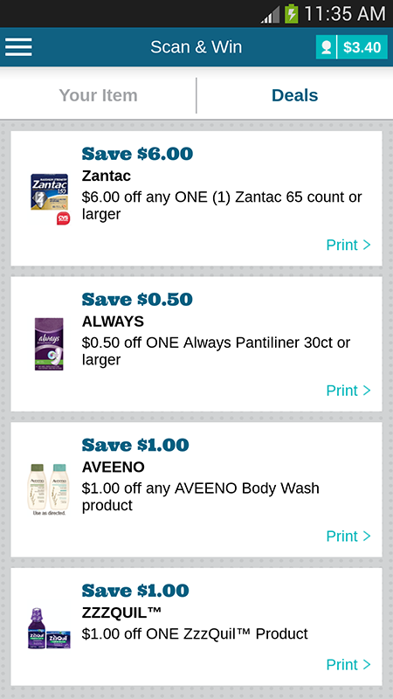Open the Save $0.50 Always deal heading
Viewport: 393px width, 699px height.
tap(137, 299)
